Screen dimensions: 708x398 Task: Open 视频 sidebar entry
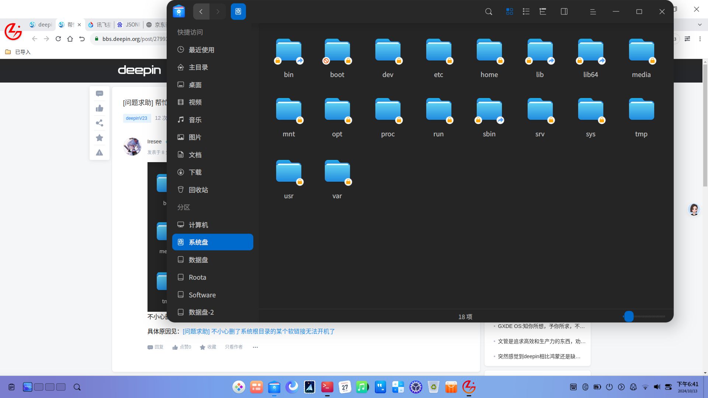click(x=213, y=102)
